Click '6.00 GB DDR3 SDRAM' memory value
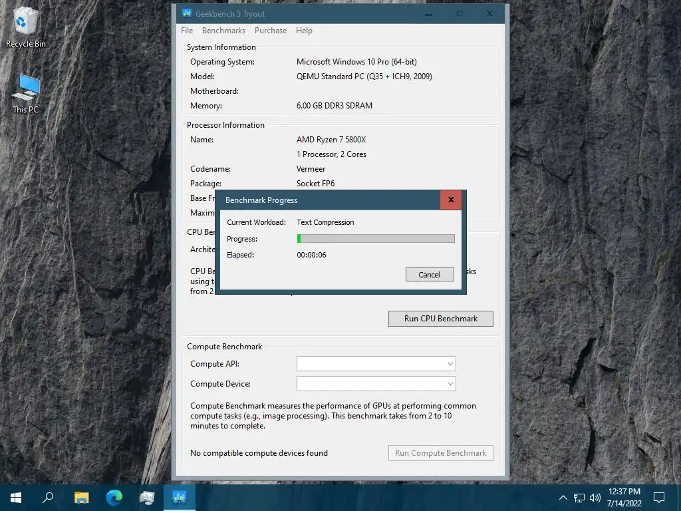 (335, 106)
